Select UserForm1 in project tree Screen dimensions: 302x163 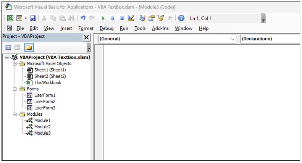pos(45,95)
